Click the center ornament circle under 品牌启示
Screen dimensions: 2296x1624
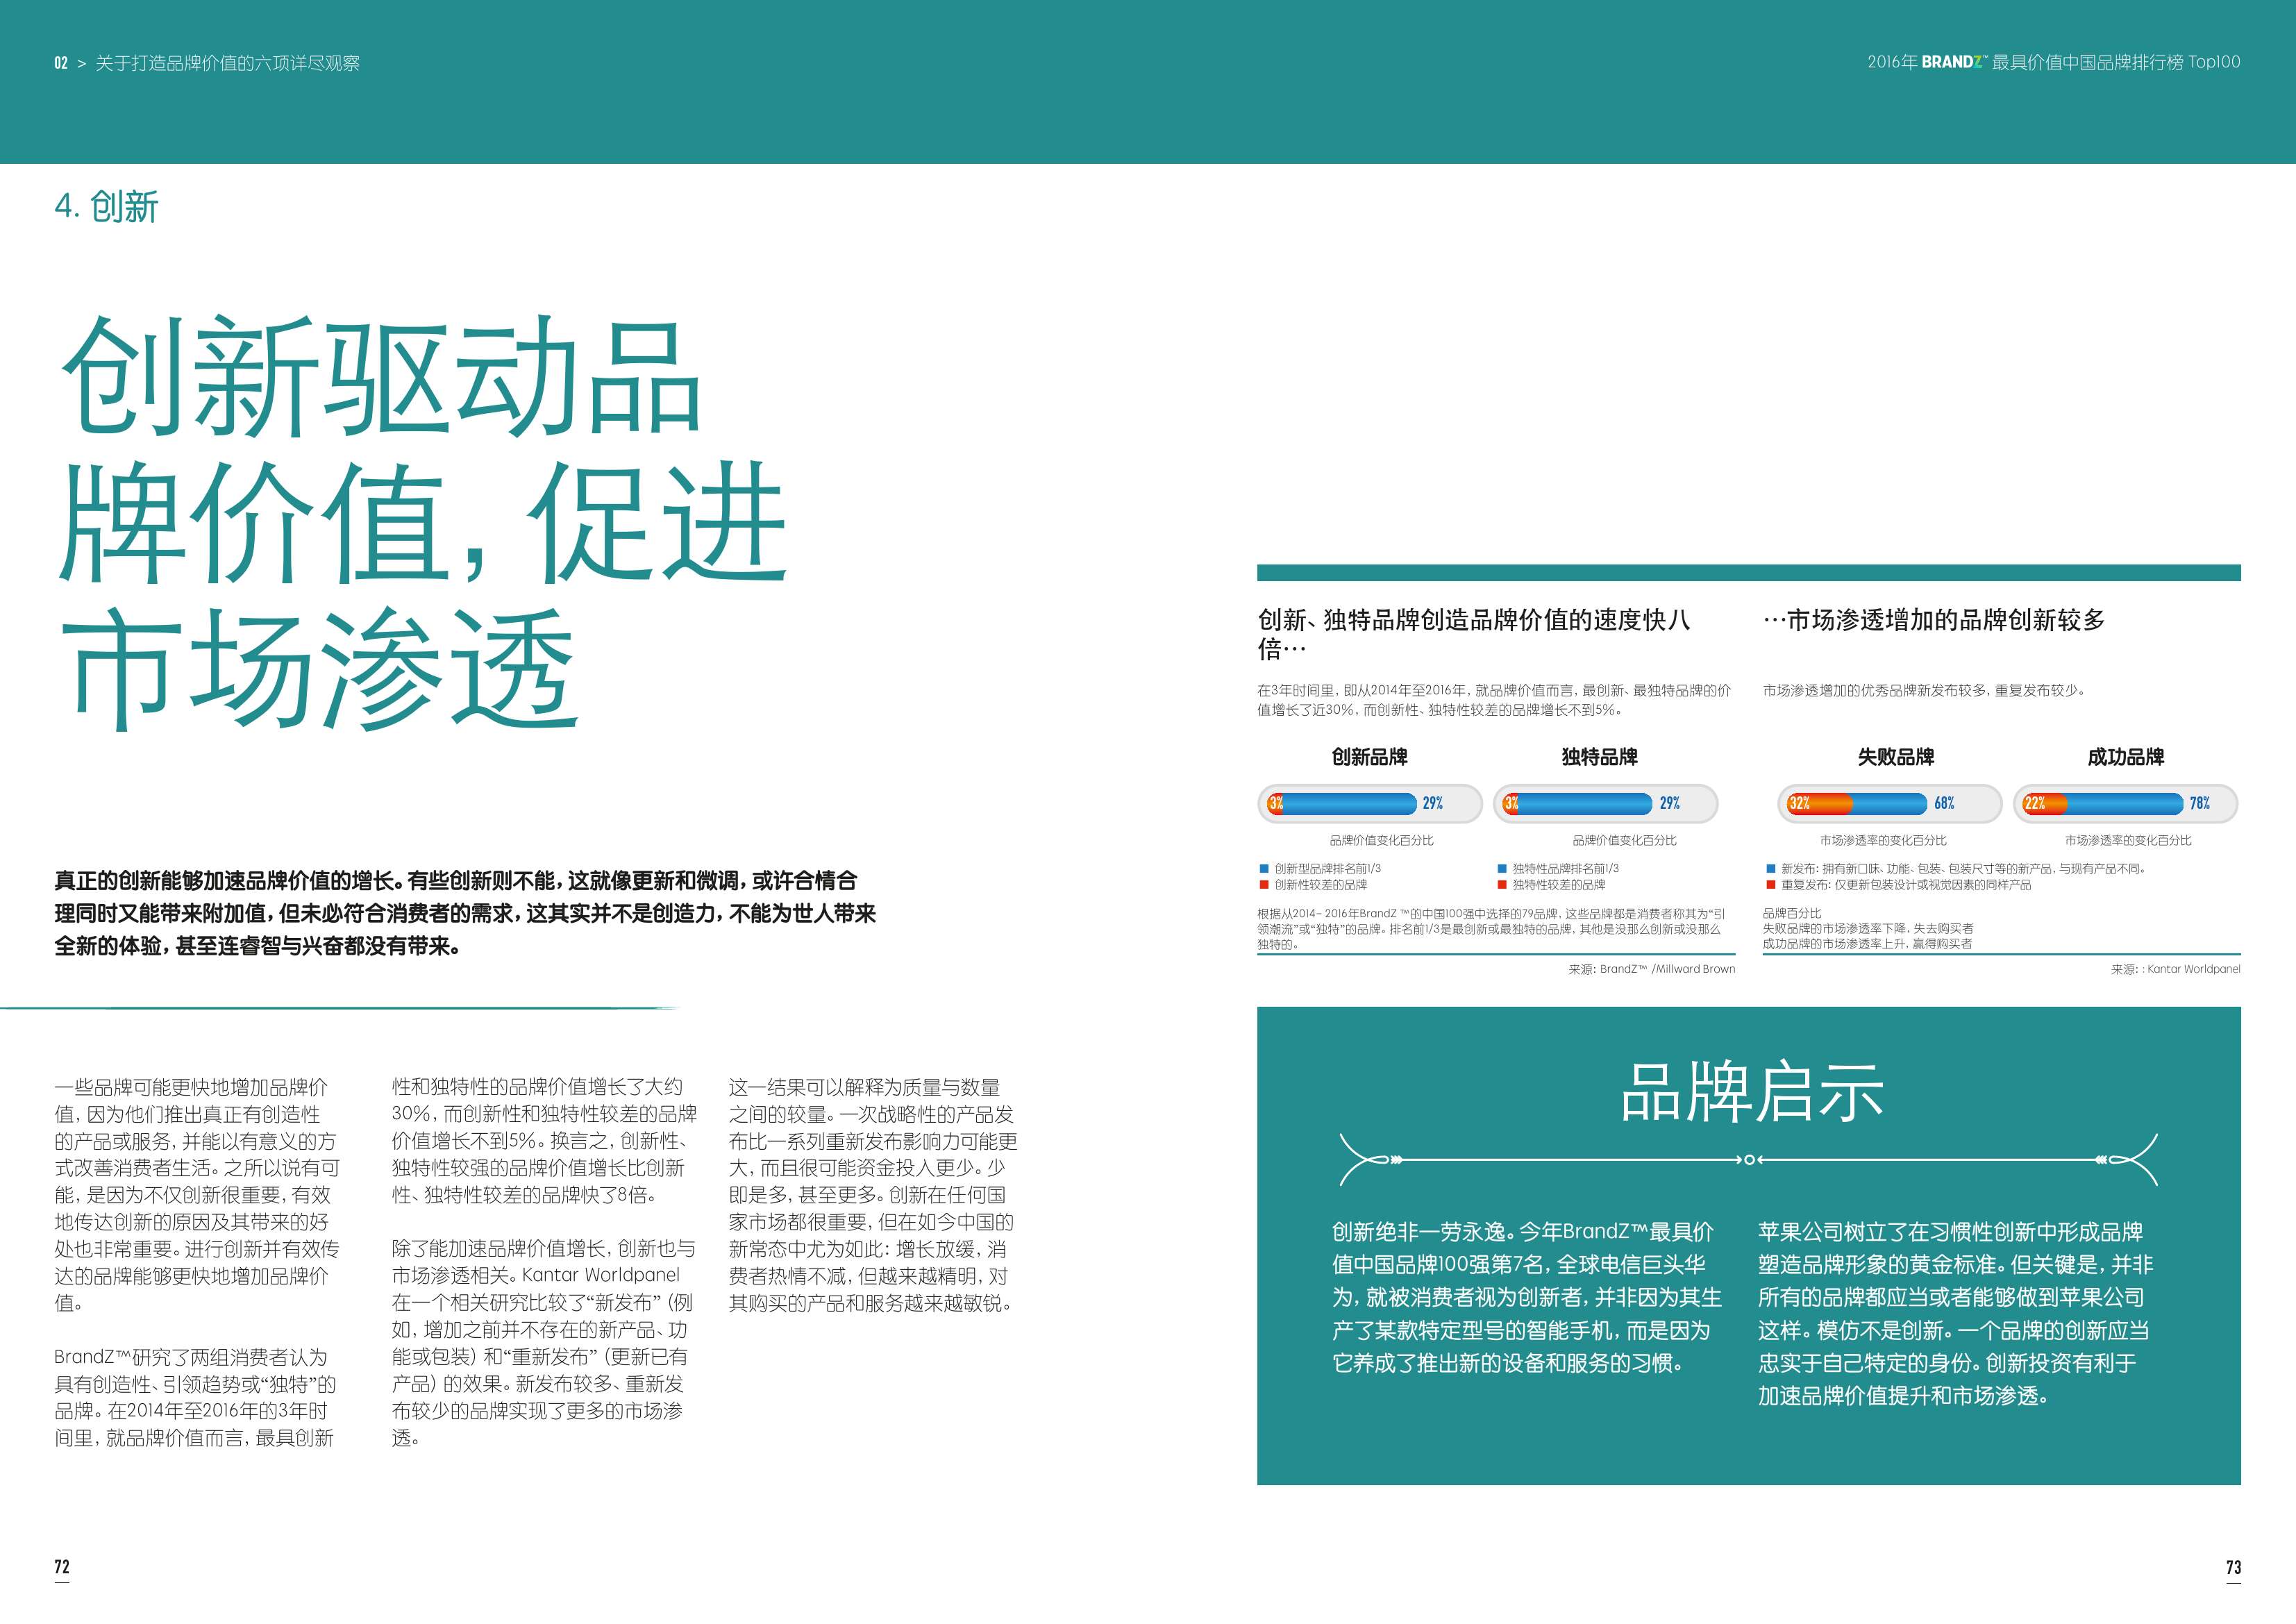(1749, 1160)
